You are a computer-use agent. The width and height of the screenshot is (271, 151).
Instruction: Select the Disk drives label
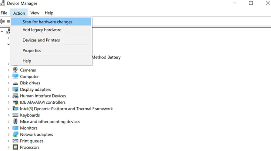(30, 83)
